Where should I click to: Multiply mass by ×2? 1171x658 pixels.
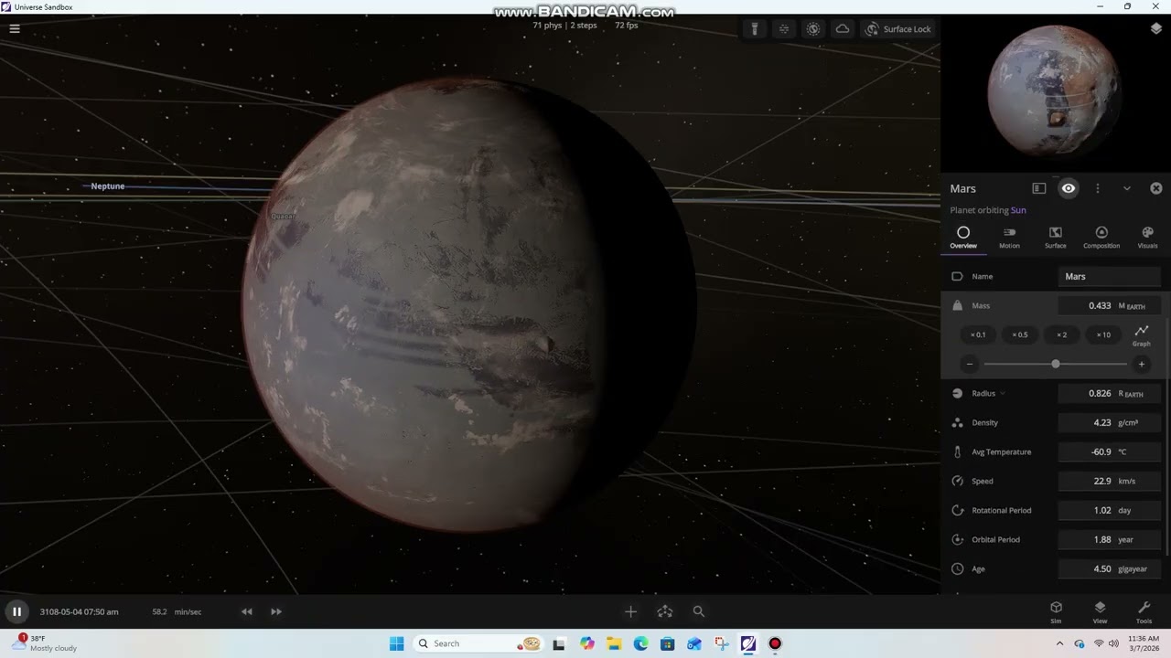coord(1061,334)
